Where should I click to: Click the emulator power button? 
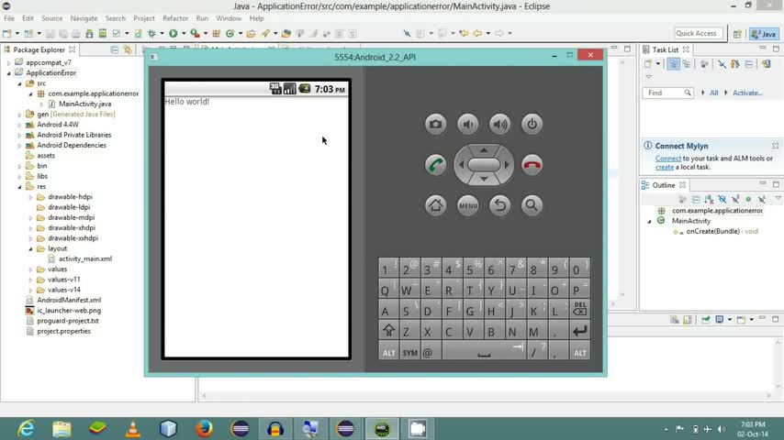[x=532, y=124]
